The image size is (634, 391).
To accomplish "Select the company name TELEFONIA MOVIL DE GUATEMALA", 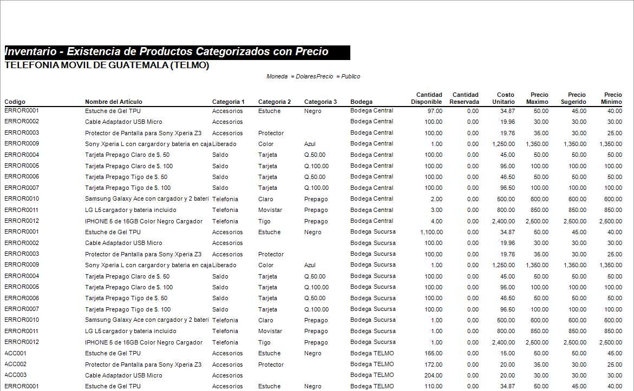I will point(107,65).
